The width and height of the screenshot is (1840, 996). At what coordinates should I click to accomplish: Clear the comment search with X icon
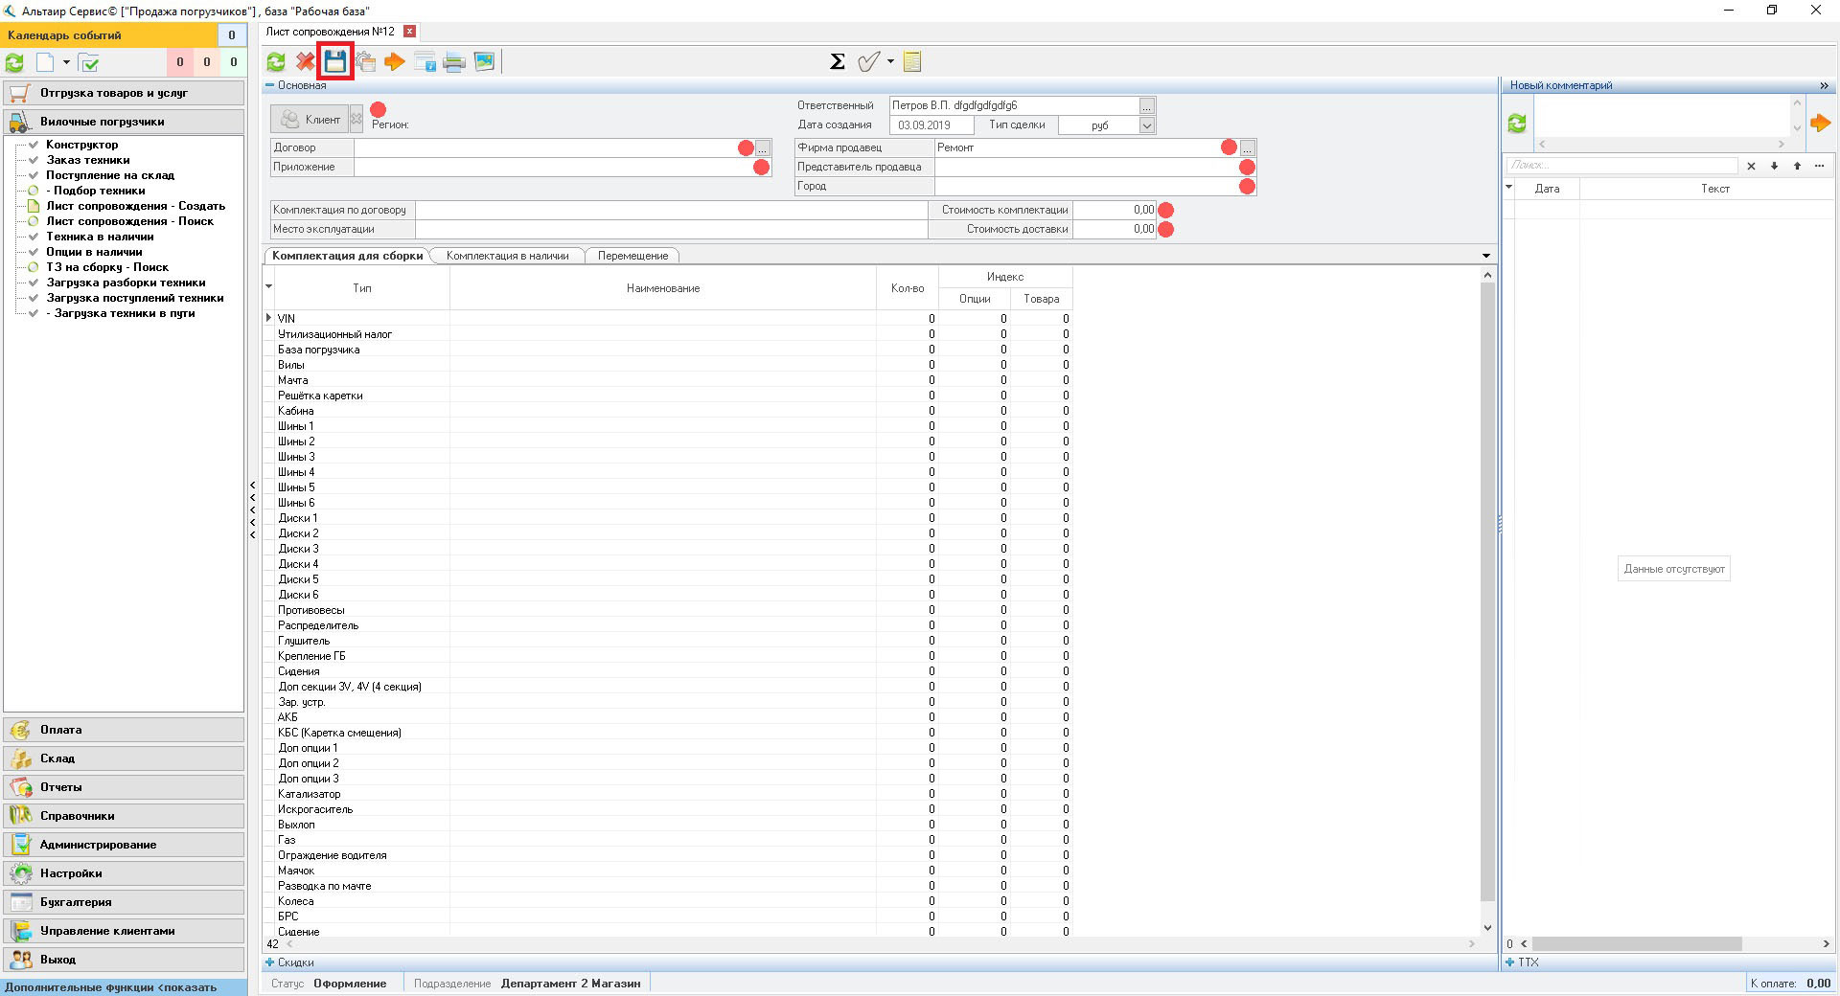1751,166
